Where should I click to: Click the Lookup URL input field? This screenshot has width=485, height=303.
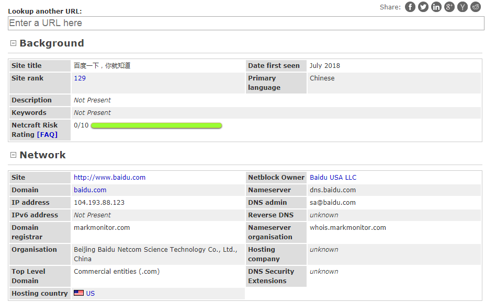[x=246, y=23]
